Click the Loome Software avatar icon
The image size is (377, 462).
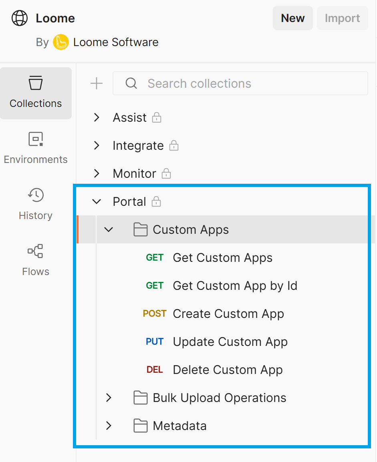click(61, 42)
